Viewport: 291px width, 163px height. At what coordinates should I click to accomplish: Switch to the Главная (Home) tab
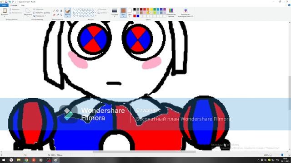coord(14,5)
